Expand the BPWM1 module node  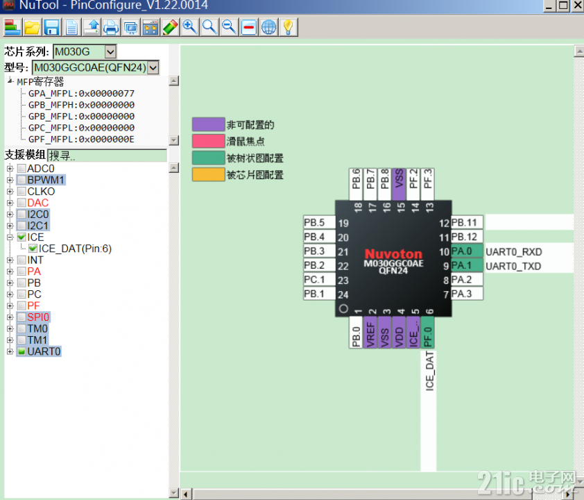pyautogui.click(x=10, y=180)
